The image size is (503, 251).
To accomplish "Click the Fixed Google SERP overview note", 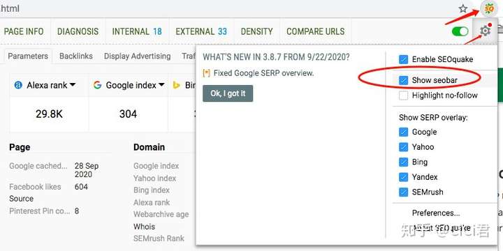I will (263, 73).
